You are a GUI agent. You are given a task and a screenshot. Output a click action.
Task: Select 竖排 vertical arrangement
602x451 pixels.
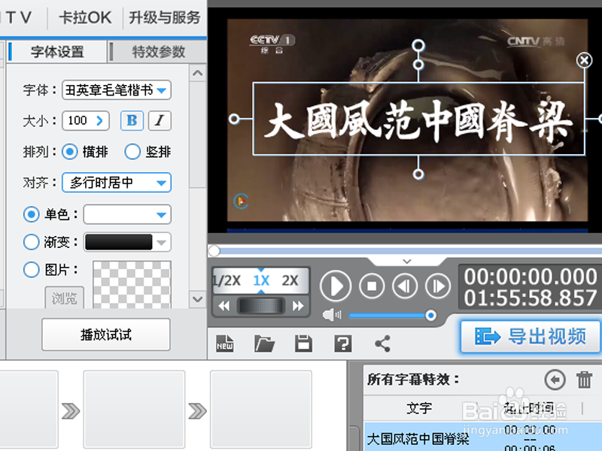coord(132,152)
